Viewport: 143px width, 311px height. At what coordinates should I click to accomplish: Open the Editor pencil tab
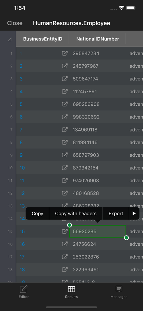coord(24,292)
